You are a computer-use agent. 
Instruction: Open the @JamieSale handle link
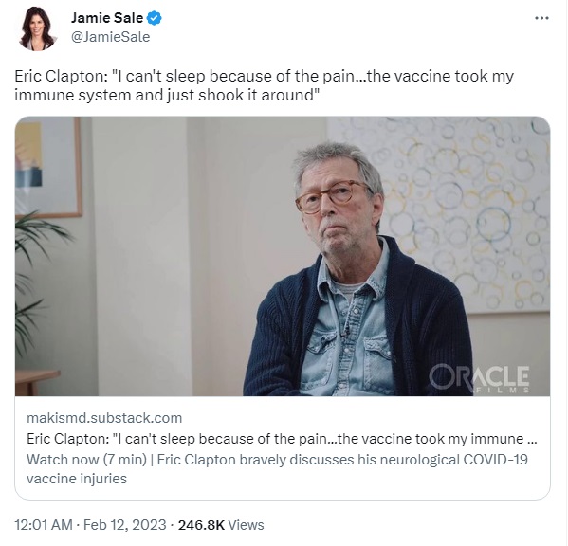pos(111,37)
